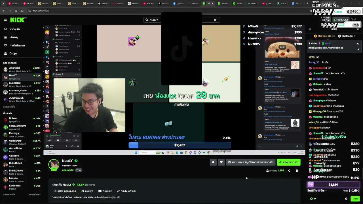Open Casiibro recommended channel
363x204 pixels.
pyautogui.click(x=22, y=157)
